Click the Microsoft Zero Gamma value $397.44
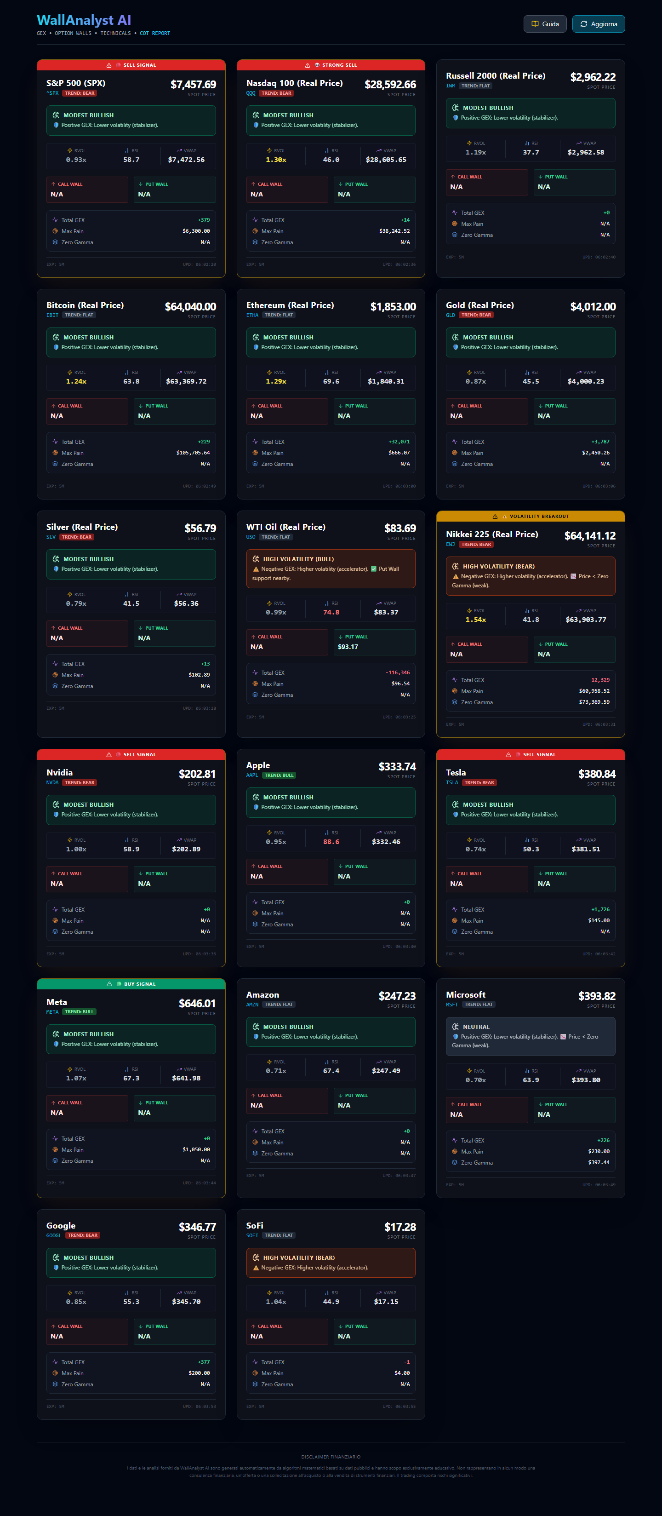Viewport: 662px width, 1516px height. click(x=599, y=1162)
